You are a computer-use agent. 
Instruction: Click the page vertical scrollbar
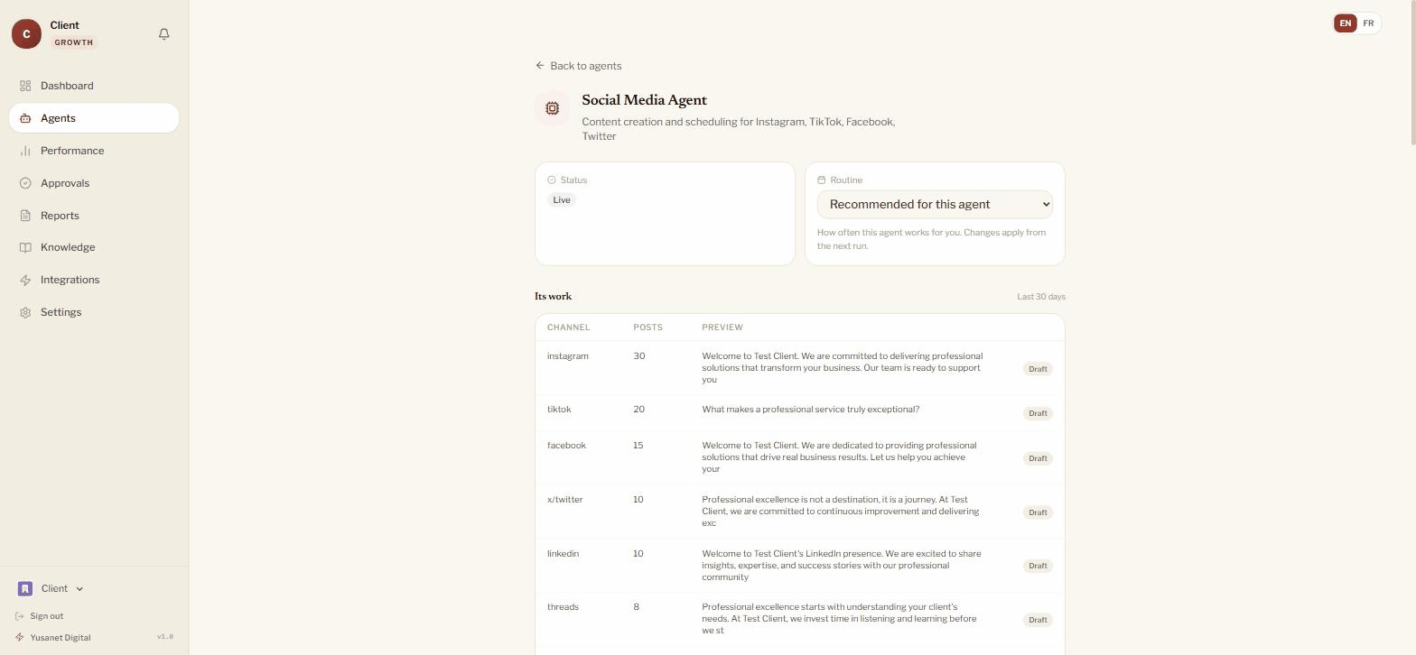[x=1412, y=72]
